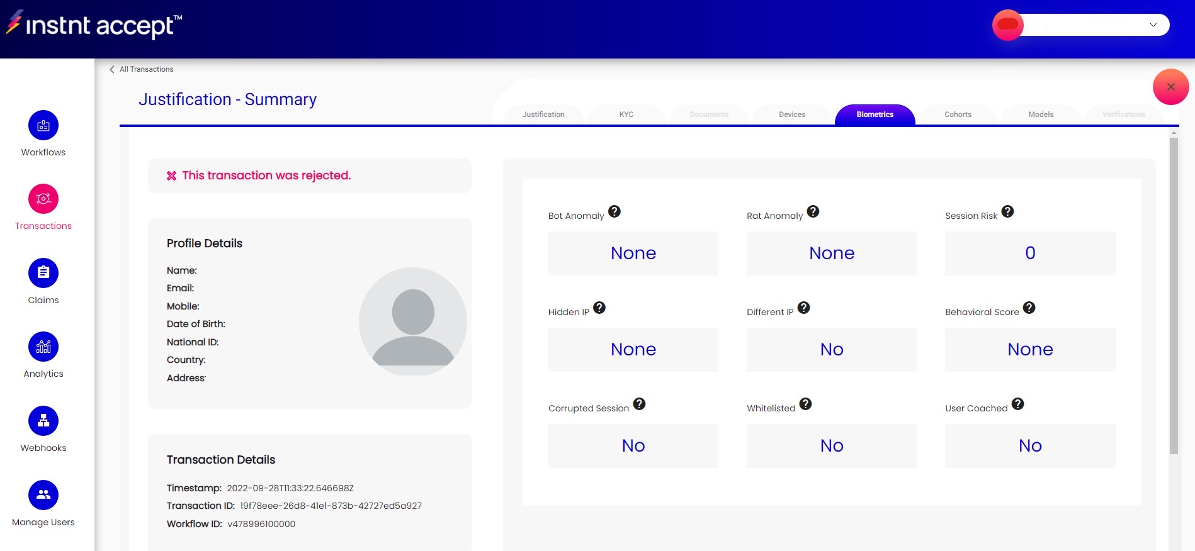Click the Manage Users label

43,522
